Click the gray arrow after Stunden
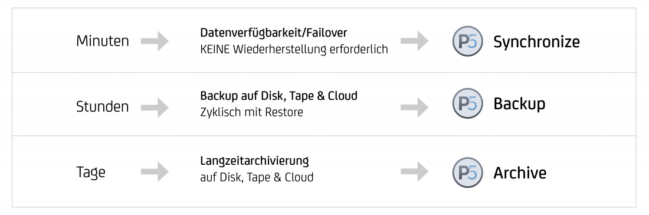 155,107
